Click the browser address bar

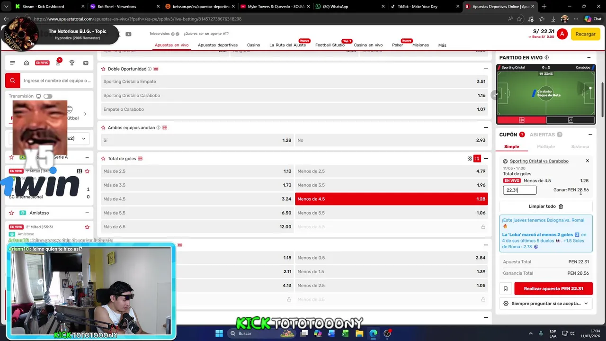[x=265, y=19]
